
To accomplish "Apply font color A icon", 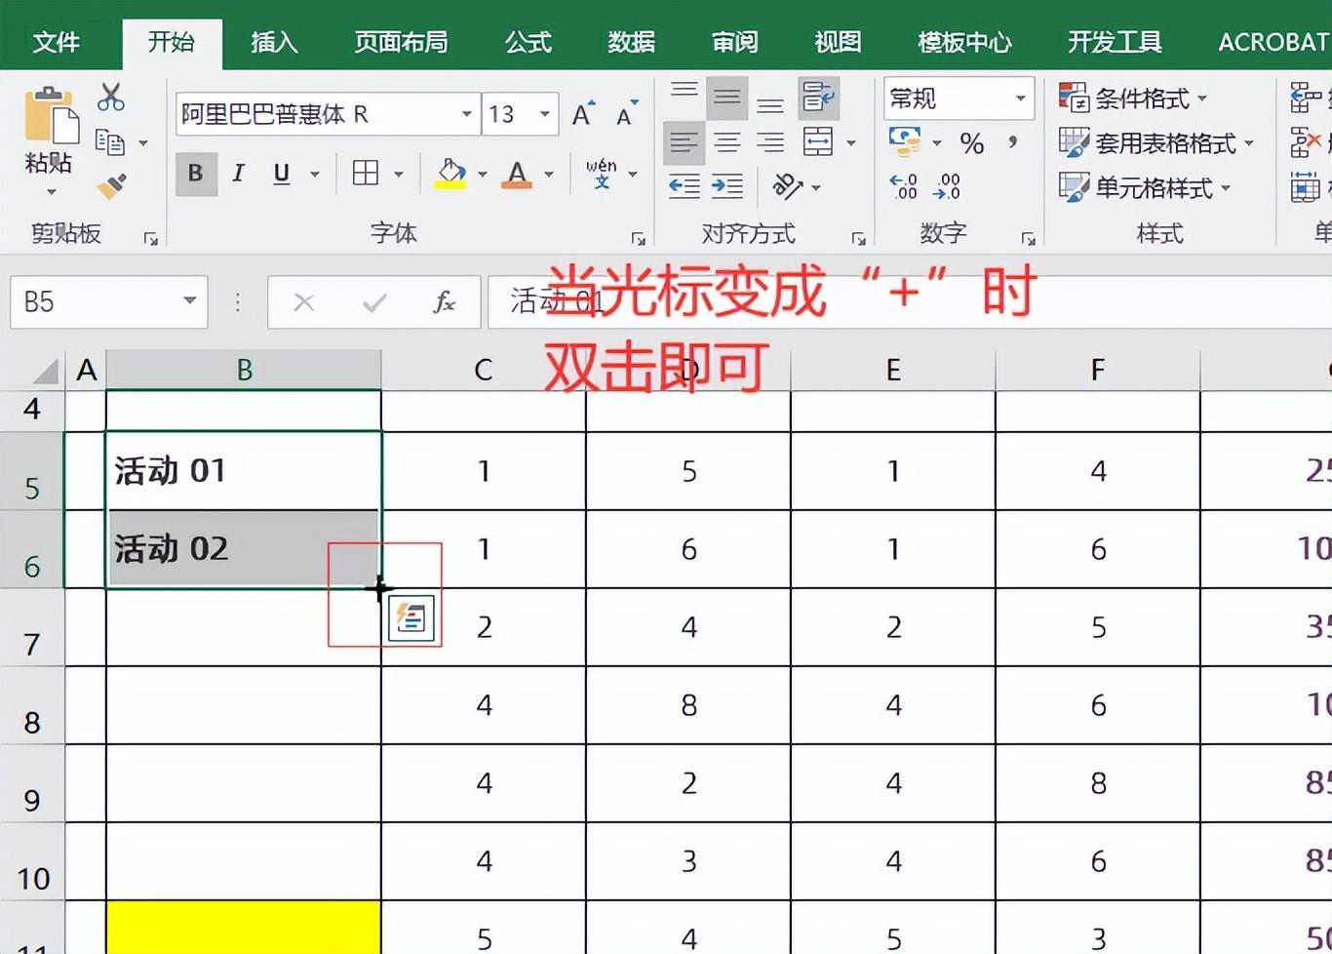I will click(517, 174).
